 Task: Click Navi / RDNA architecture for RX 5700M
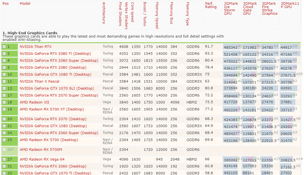click(x=108, y=151)
